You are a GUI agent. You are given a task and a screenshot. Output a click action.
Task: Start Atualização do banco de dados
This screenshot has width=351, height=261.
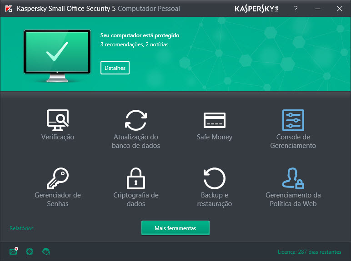point(136,120)
